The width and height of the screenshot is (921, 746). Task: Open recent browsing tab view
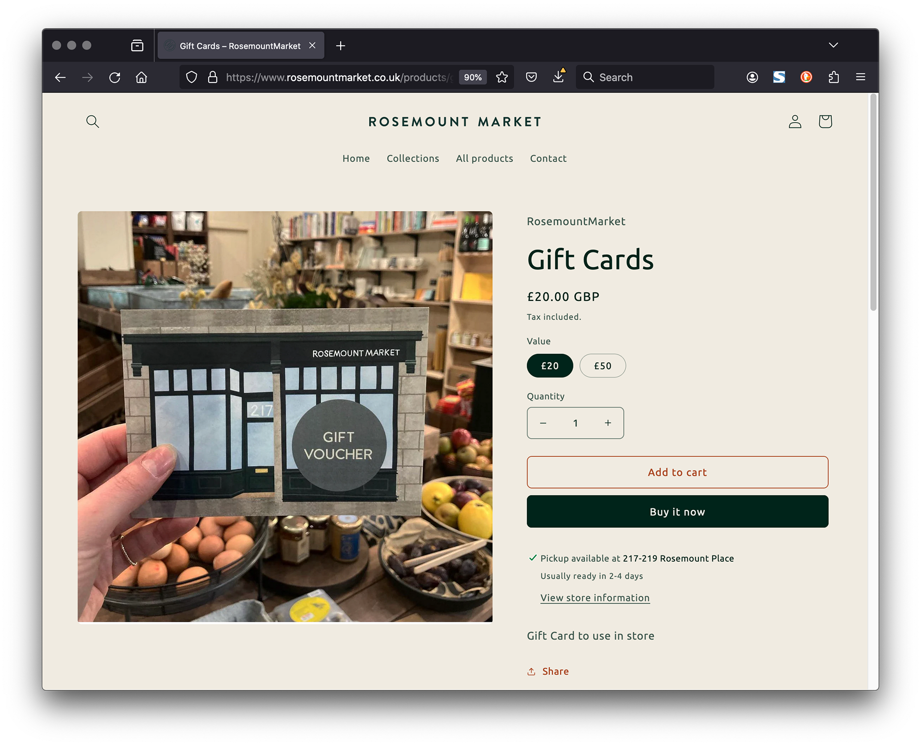click(137, 46)
